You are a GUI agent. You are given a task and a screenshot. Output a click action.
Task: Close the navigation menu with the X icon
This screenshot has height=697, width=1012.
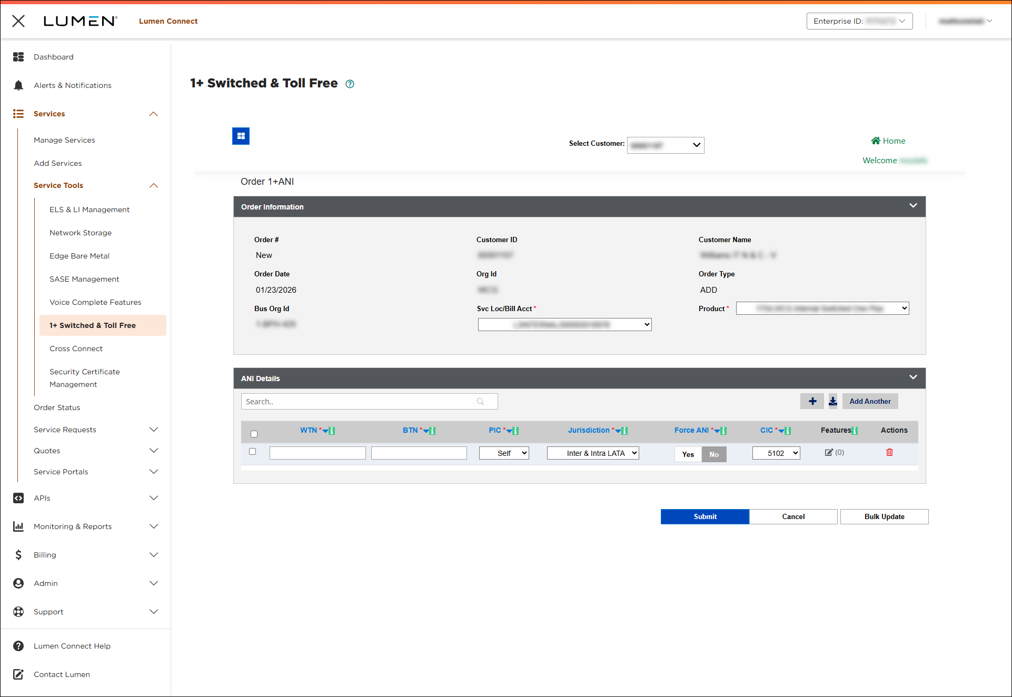[18, 21]
